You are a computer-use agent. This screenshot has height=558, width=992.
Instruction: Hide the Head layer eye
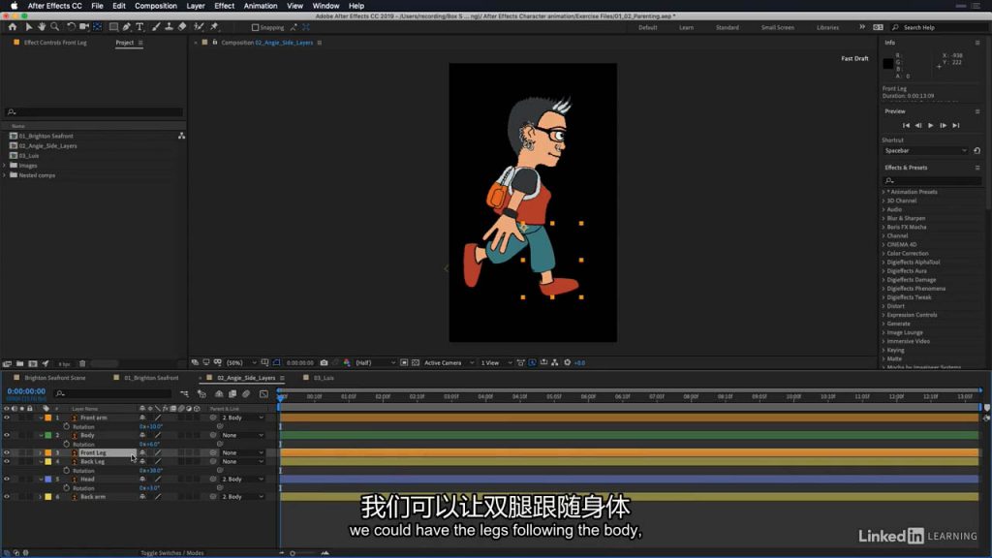[7, 480]
